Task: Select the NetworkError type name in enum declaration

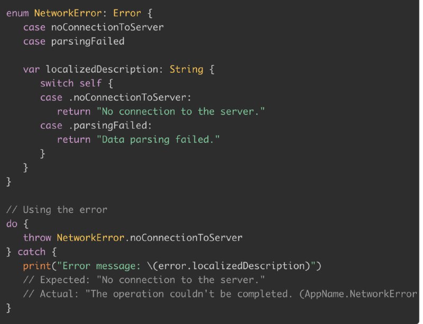Action: 68,13
